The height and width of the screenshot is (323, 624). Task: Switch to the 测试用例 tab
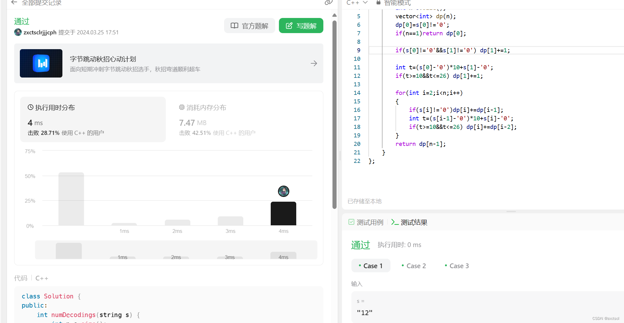tap(366, 222)
